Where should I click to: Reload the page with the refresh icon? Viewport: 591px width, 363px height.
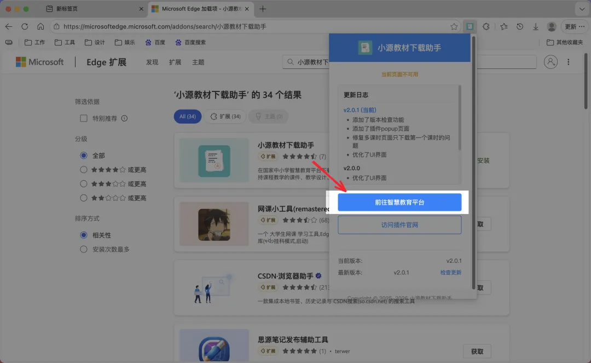point(25,26)
